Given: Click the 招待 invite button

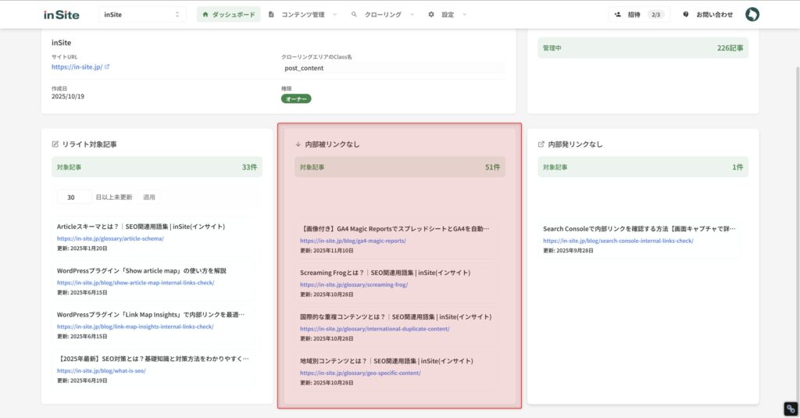Looking at the screenshot, I should point(639,14).
